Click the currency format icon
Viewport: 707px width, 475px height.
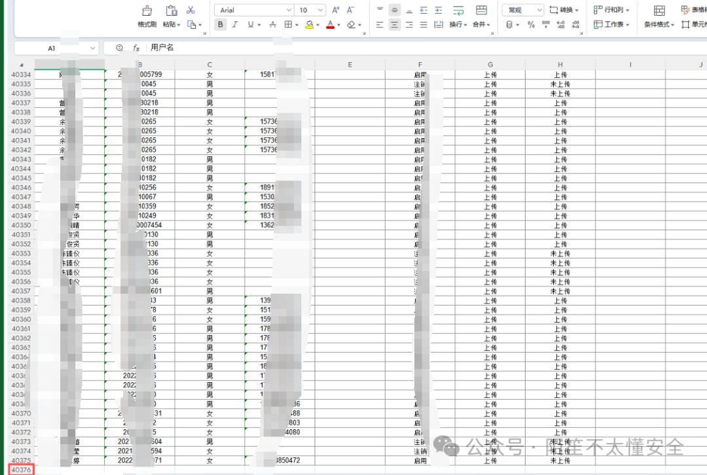509,24
